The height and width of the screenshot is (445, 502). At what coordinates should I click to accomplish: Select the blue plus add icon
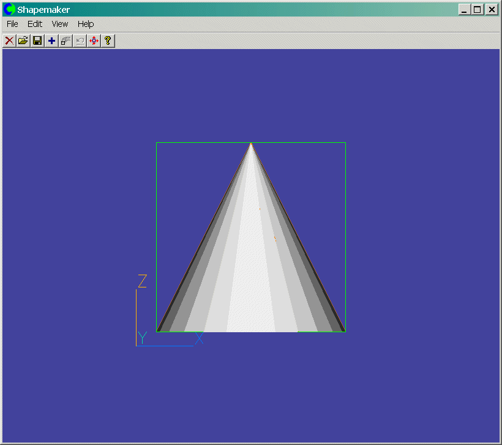click(x=51, y=40)
